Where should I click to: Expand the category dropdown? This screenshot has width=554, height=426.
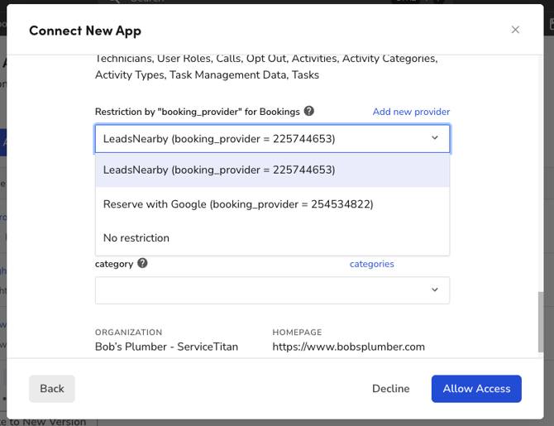(272, 290)
